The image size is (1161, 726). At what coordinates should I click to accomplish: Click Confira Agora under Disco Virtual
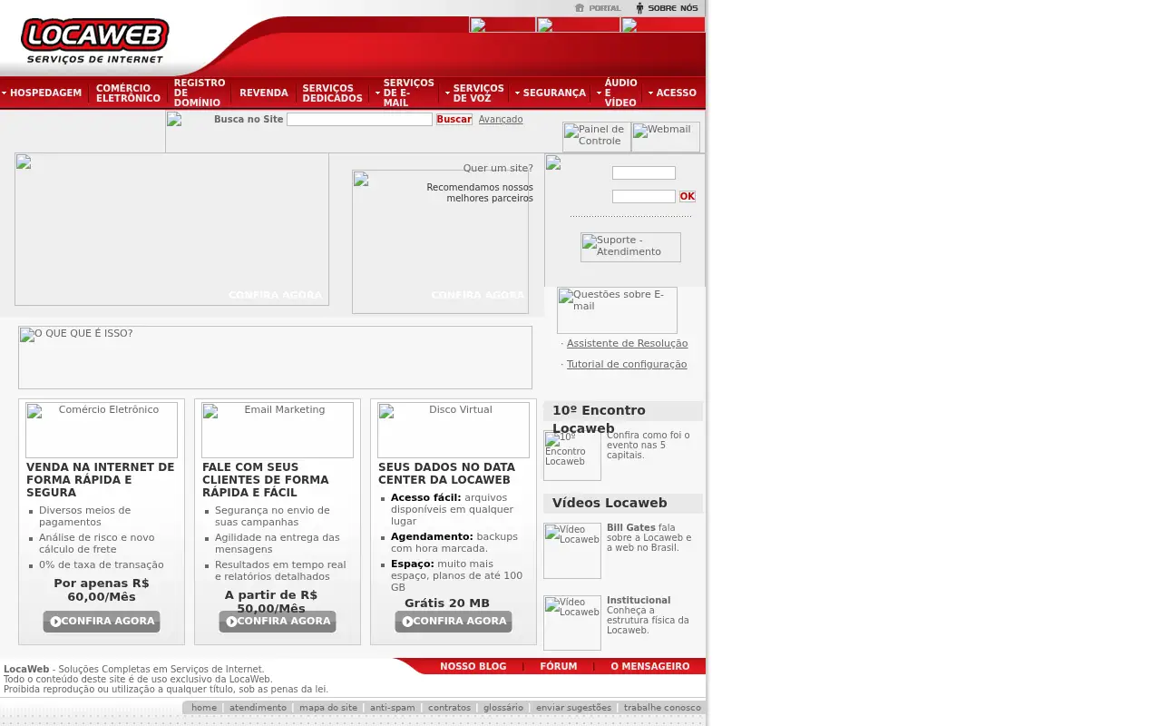pyautogui.click(x=454, y=622)
